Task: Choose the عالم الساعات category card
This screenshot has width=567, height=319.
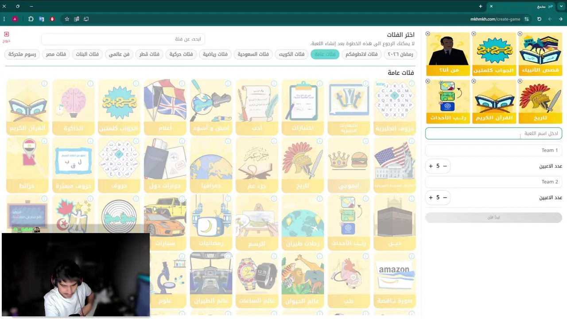Action: tap(257, 280)
